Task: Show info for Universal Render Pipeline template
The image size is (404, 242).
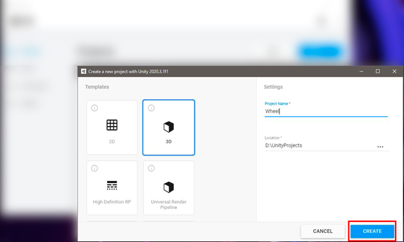Action: pos(151,168)
